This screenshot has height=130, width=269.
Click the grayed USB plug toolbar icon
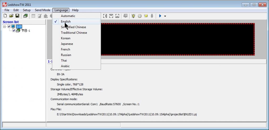[x=152, y=16]
